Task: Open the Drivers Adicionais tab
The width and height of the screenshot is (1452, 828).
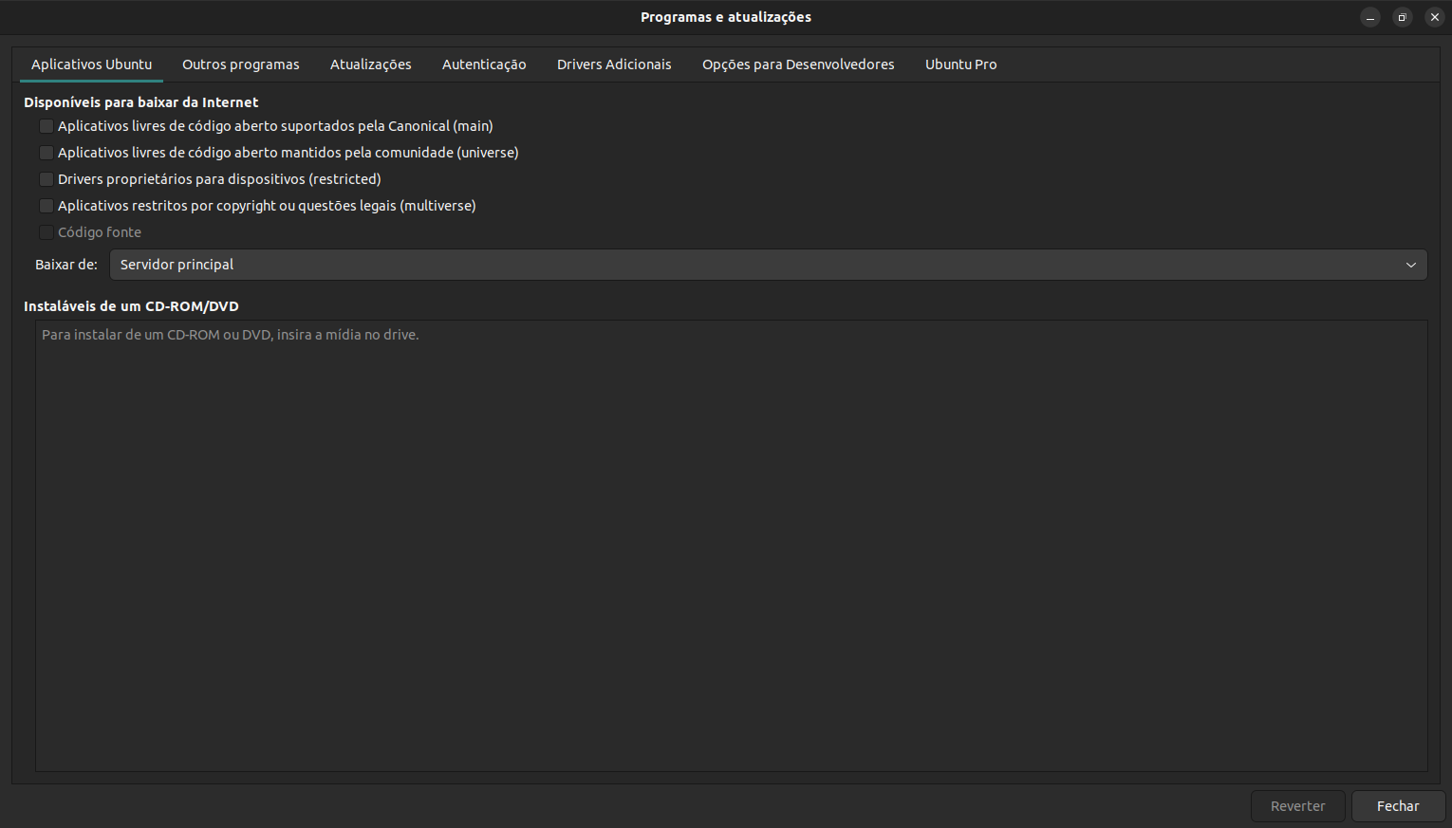Action: tap(614, 64)
